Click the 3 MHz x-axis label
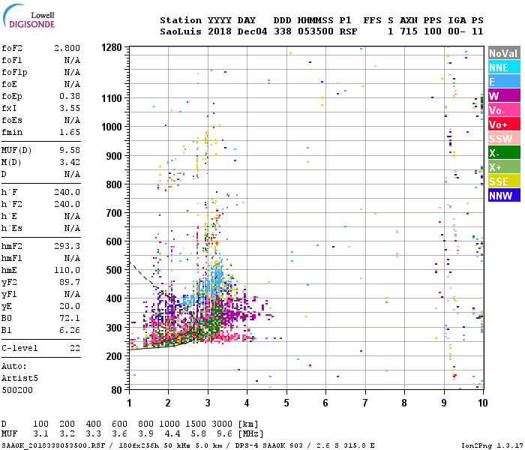 tap(208, 403)
